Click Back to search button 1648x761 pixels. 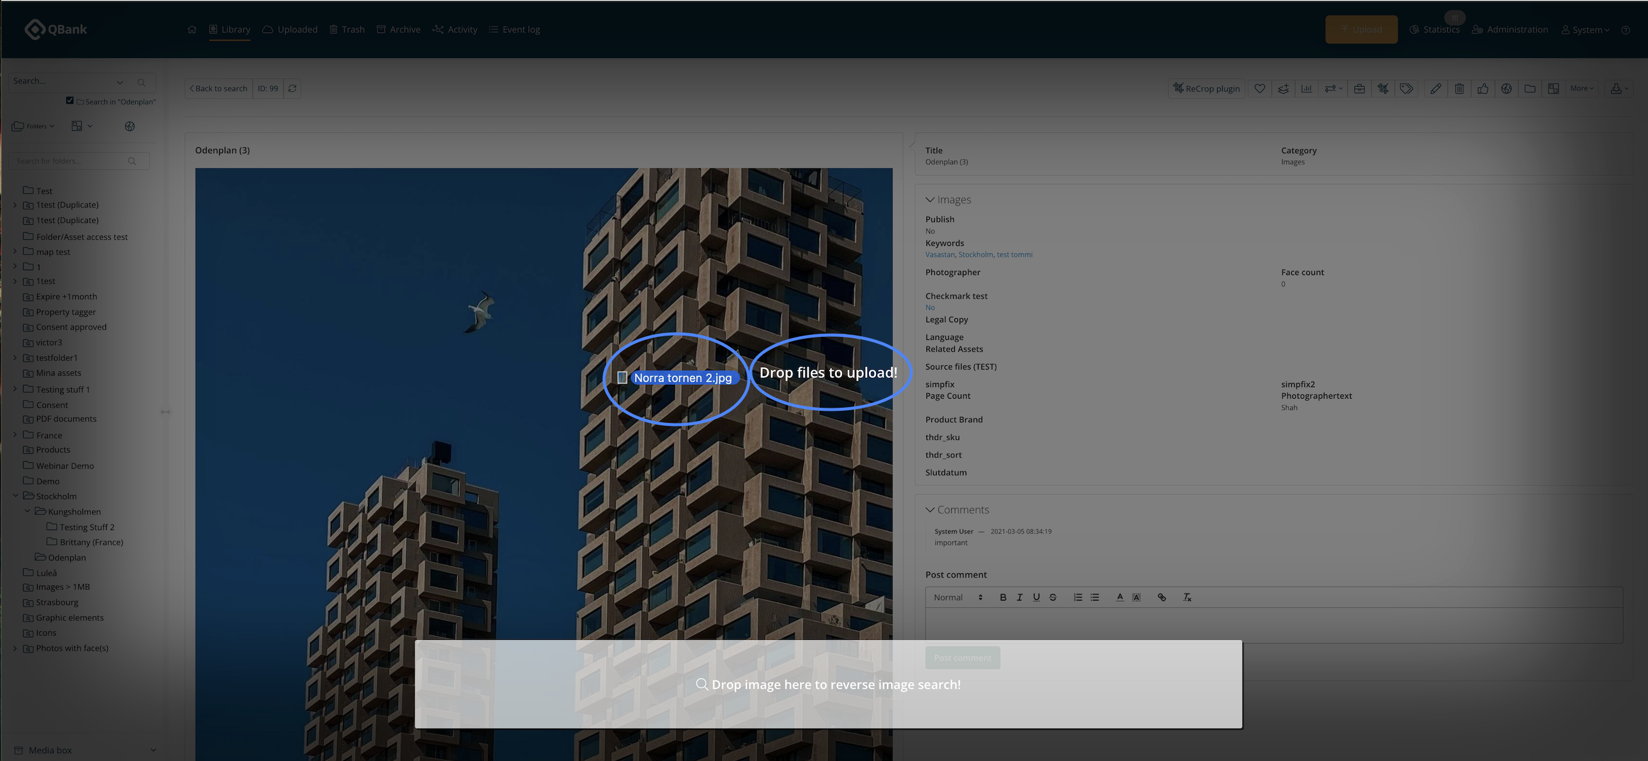[219, 89]
